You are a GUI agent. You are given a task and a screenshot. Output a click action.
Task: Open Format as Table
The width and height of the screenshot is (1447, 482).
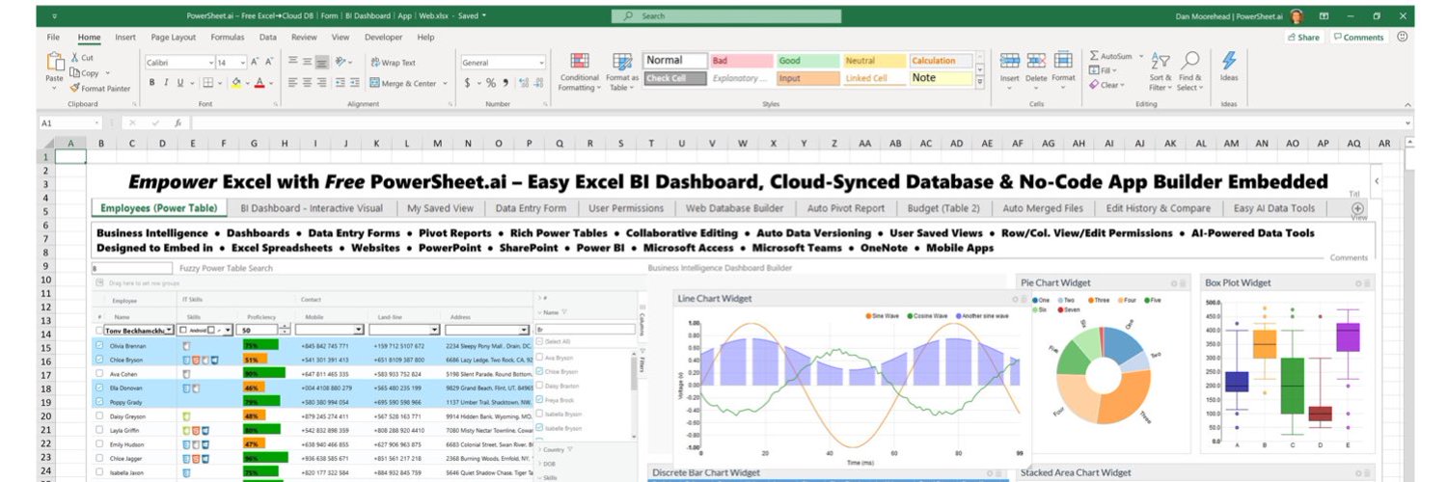click(x=622, y=72)
